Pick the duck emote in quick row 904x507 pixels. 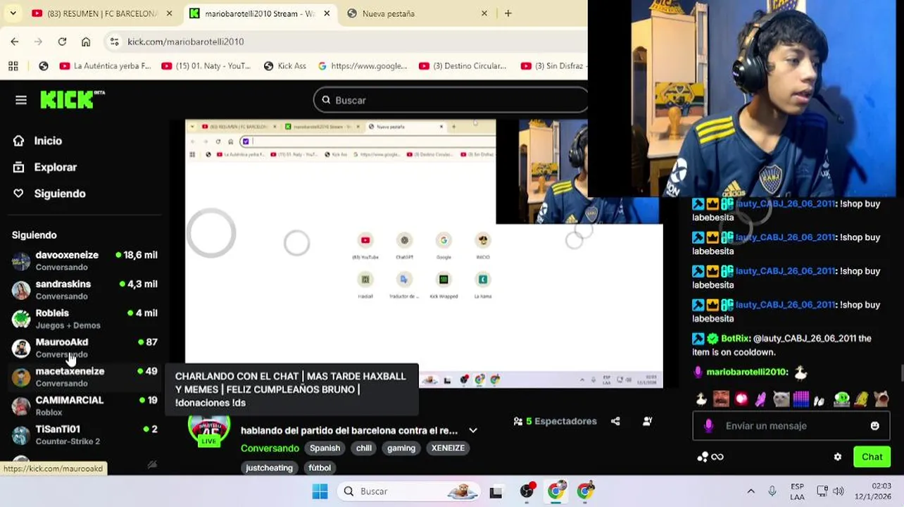coord(701,399)
